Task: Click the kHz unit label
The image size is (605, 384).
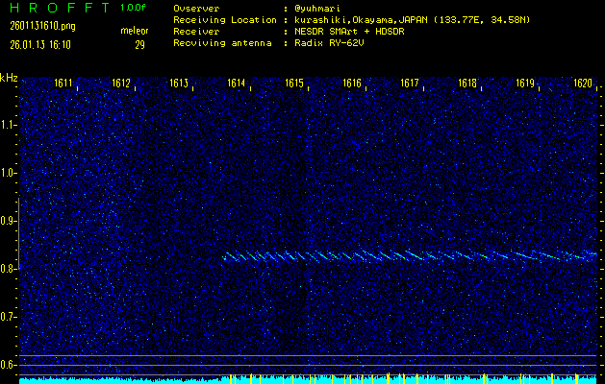Action: pos(9,78)
